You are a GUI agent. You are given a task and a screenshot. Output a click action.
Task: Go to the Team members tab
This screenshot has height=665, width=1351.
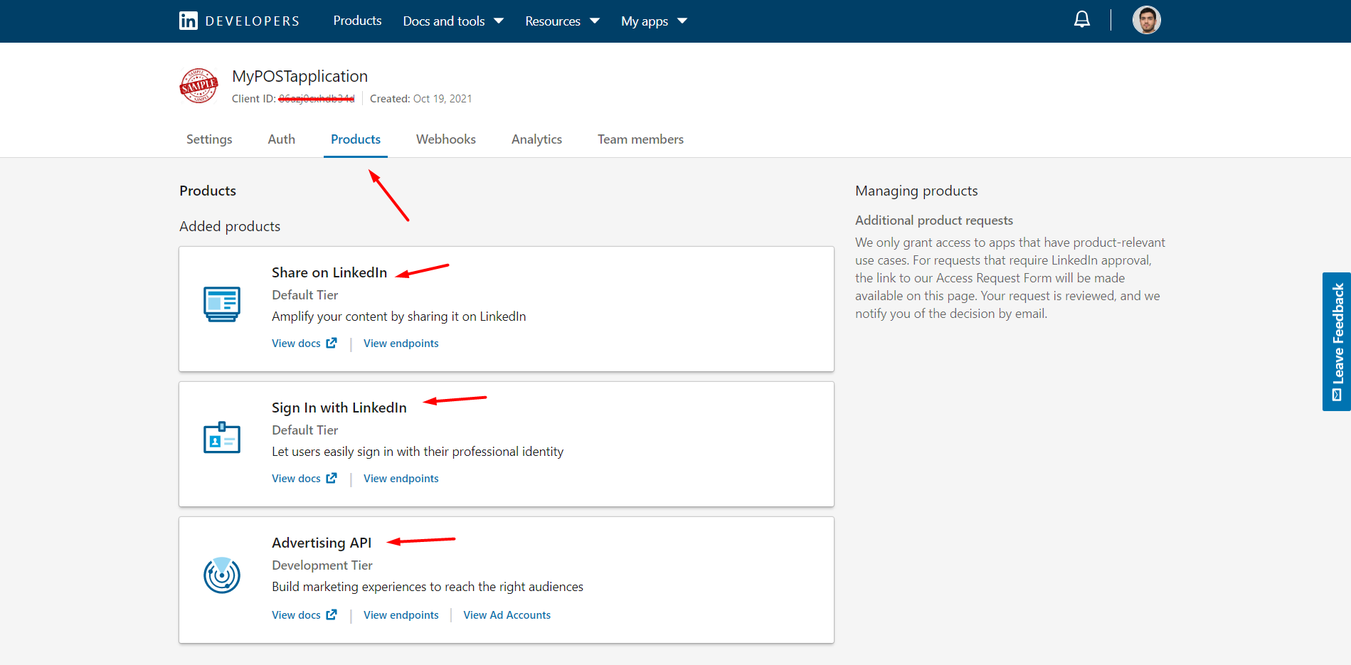pyautogui.click(x=640, y=139)
